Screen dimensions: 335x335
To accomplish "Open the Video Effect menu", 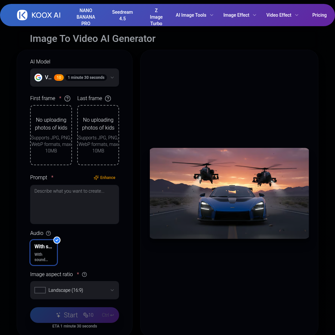I will (x=282, y=15).
